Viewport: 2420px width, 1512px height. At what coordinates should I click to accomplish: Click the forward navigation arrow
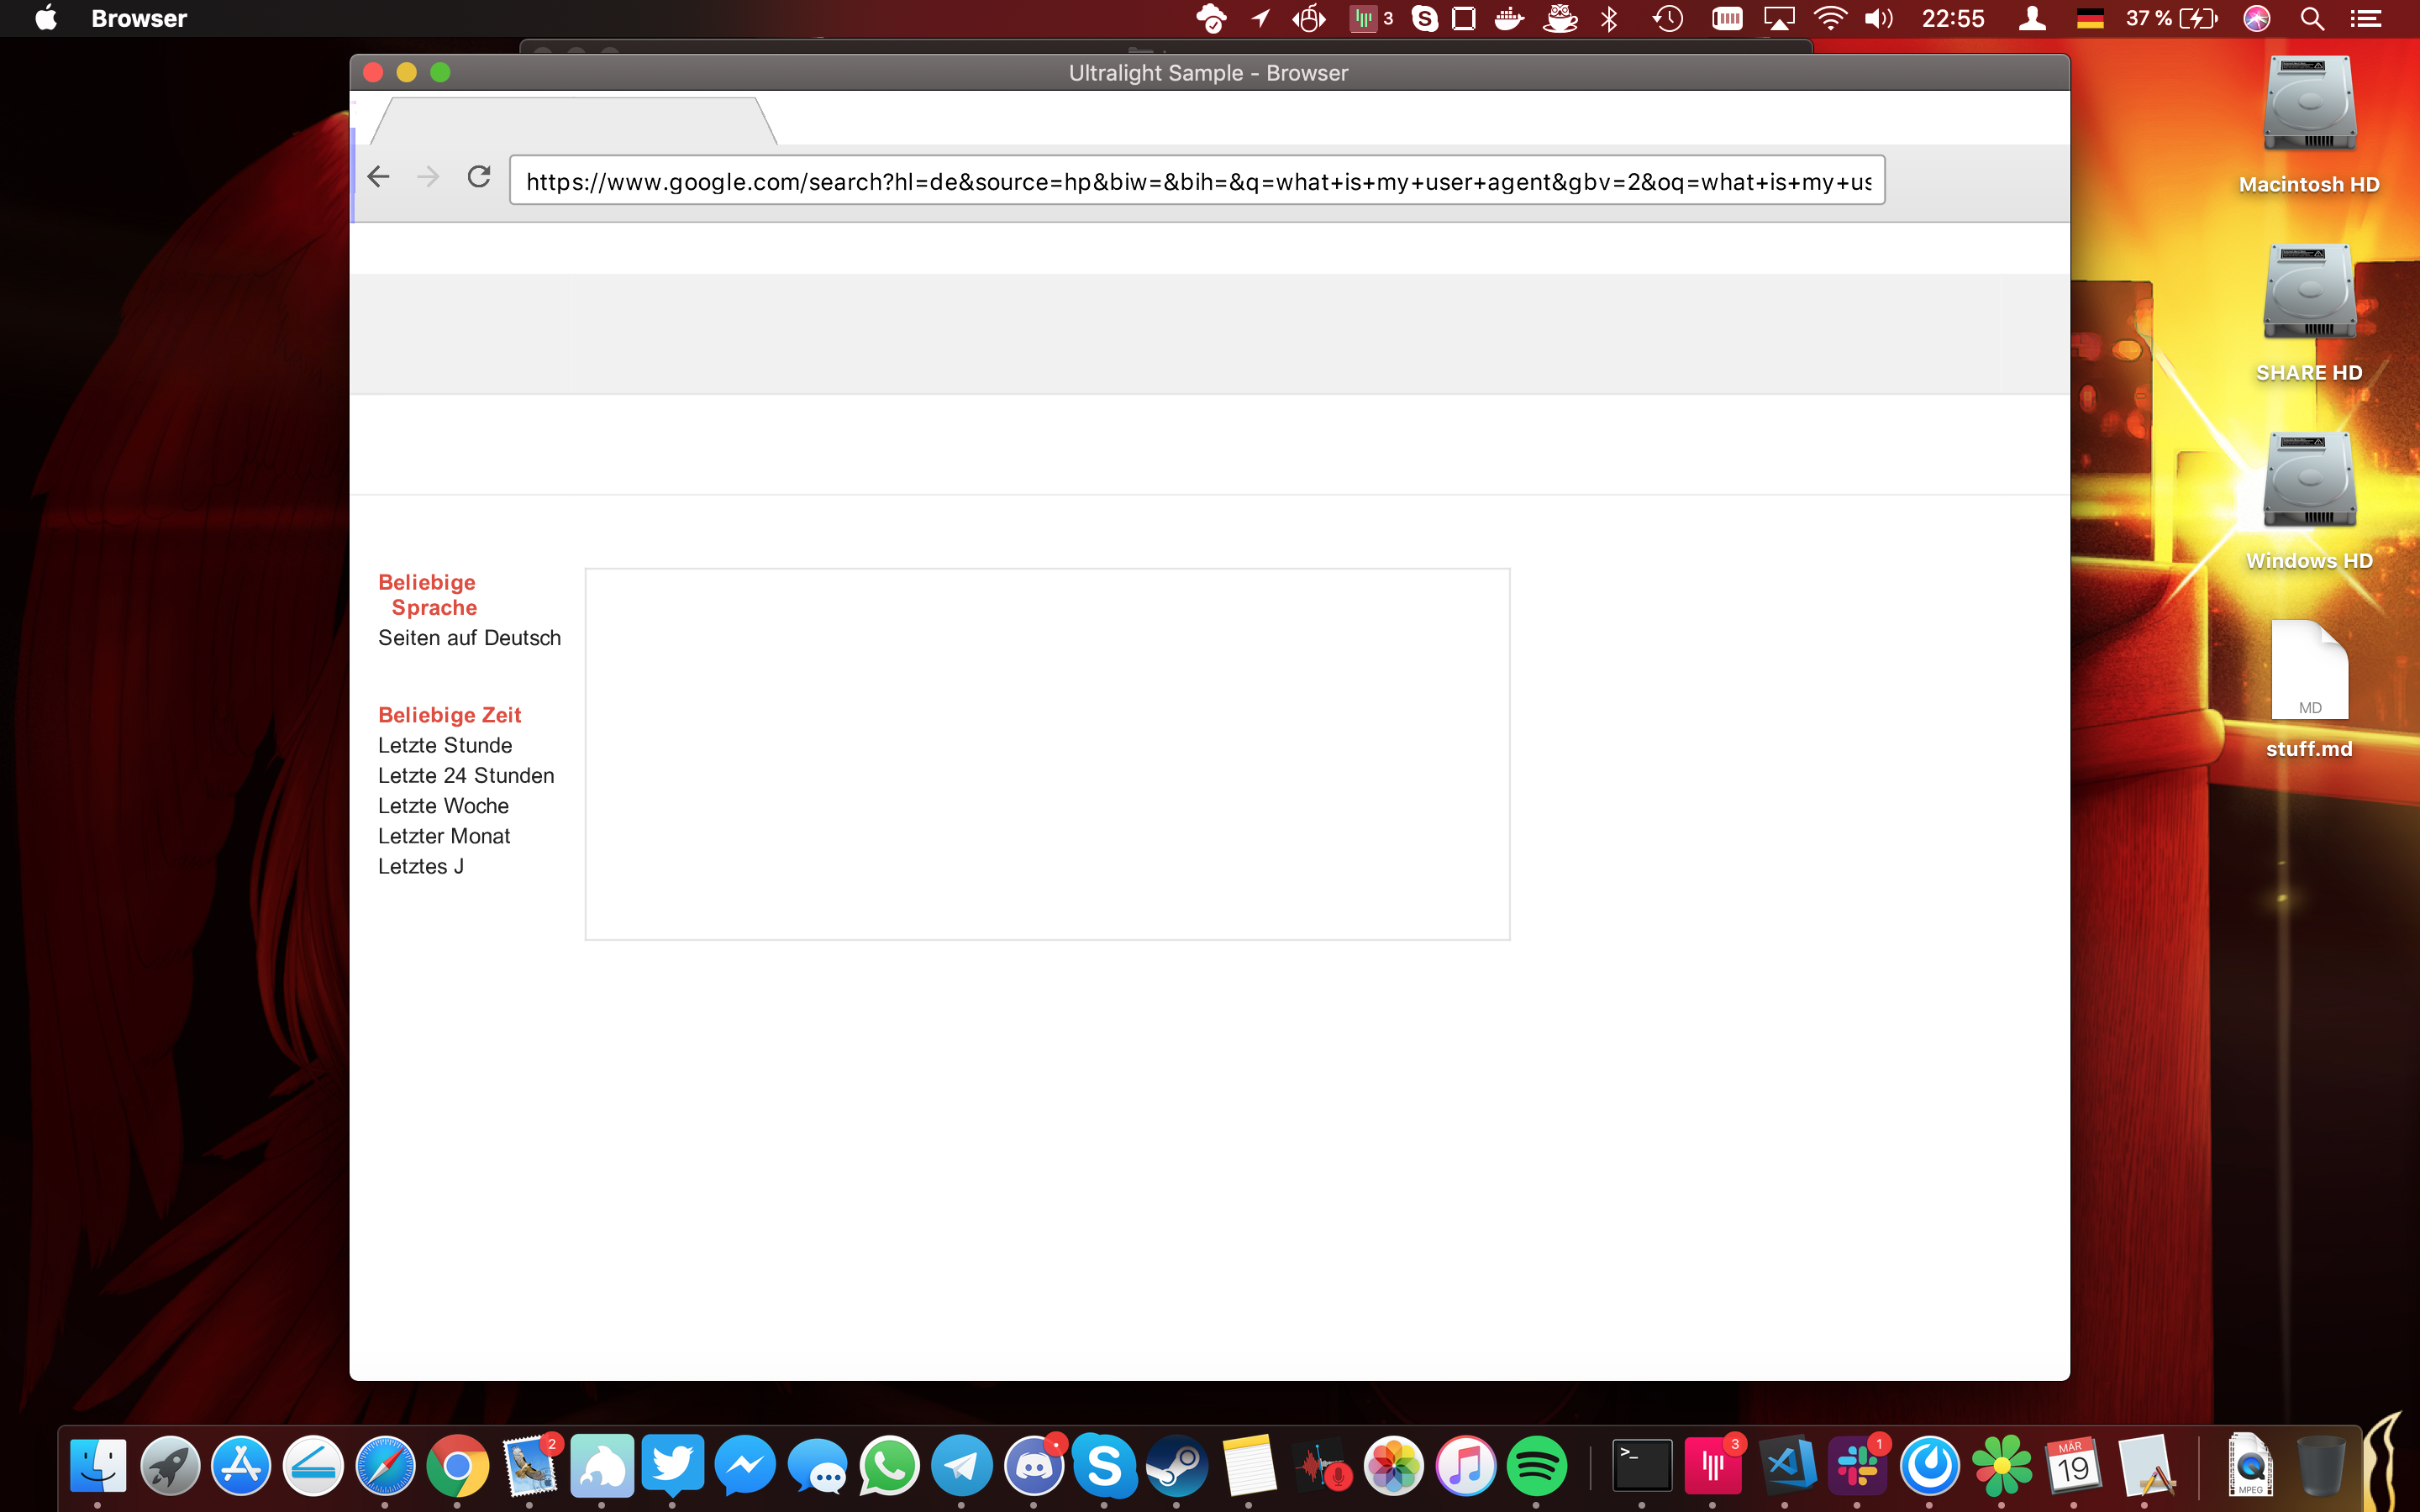(428, 177)
